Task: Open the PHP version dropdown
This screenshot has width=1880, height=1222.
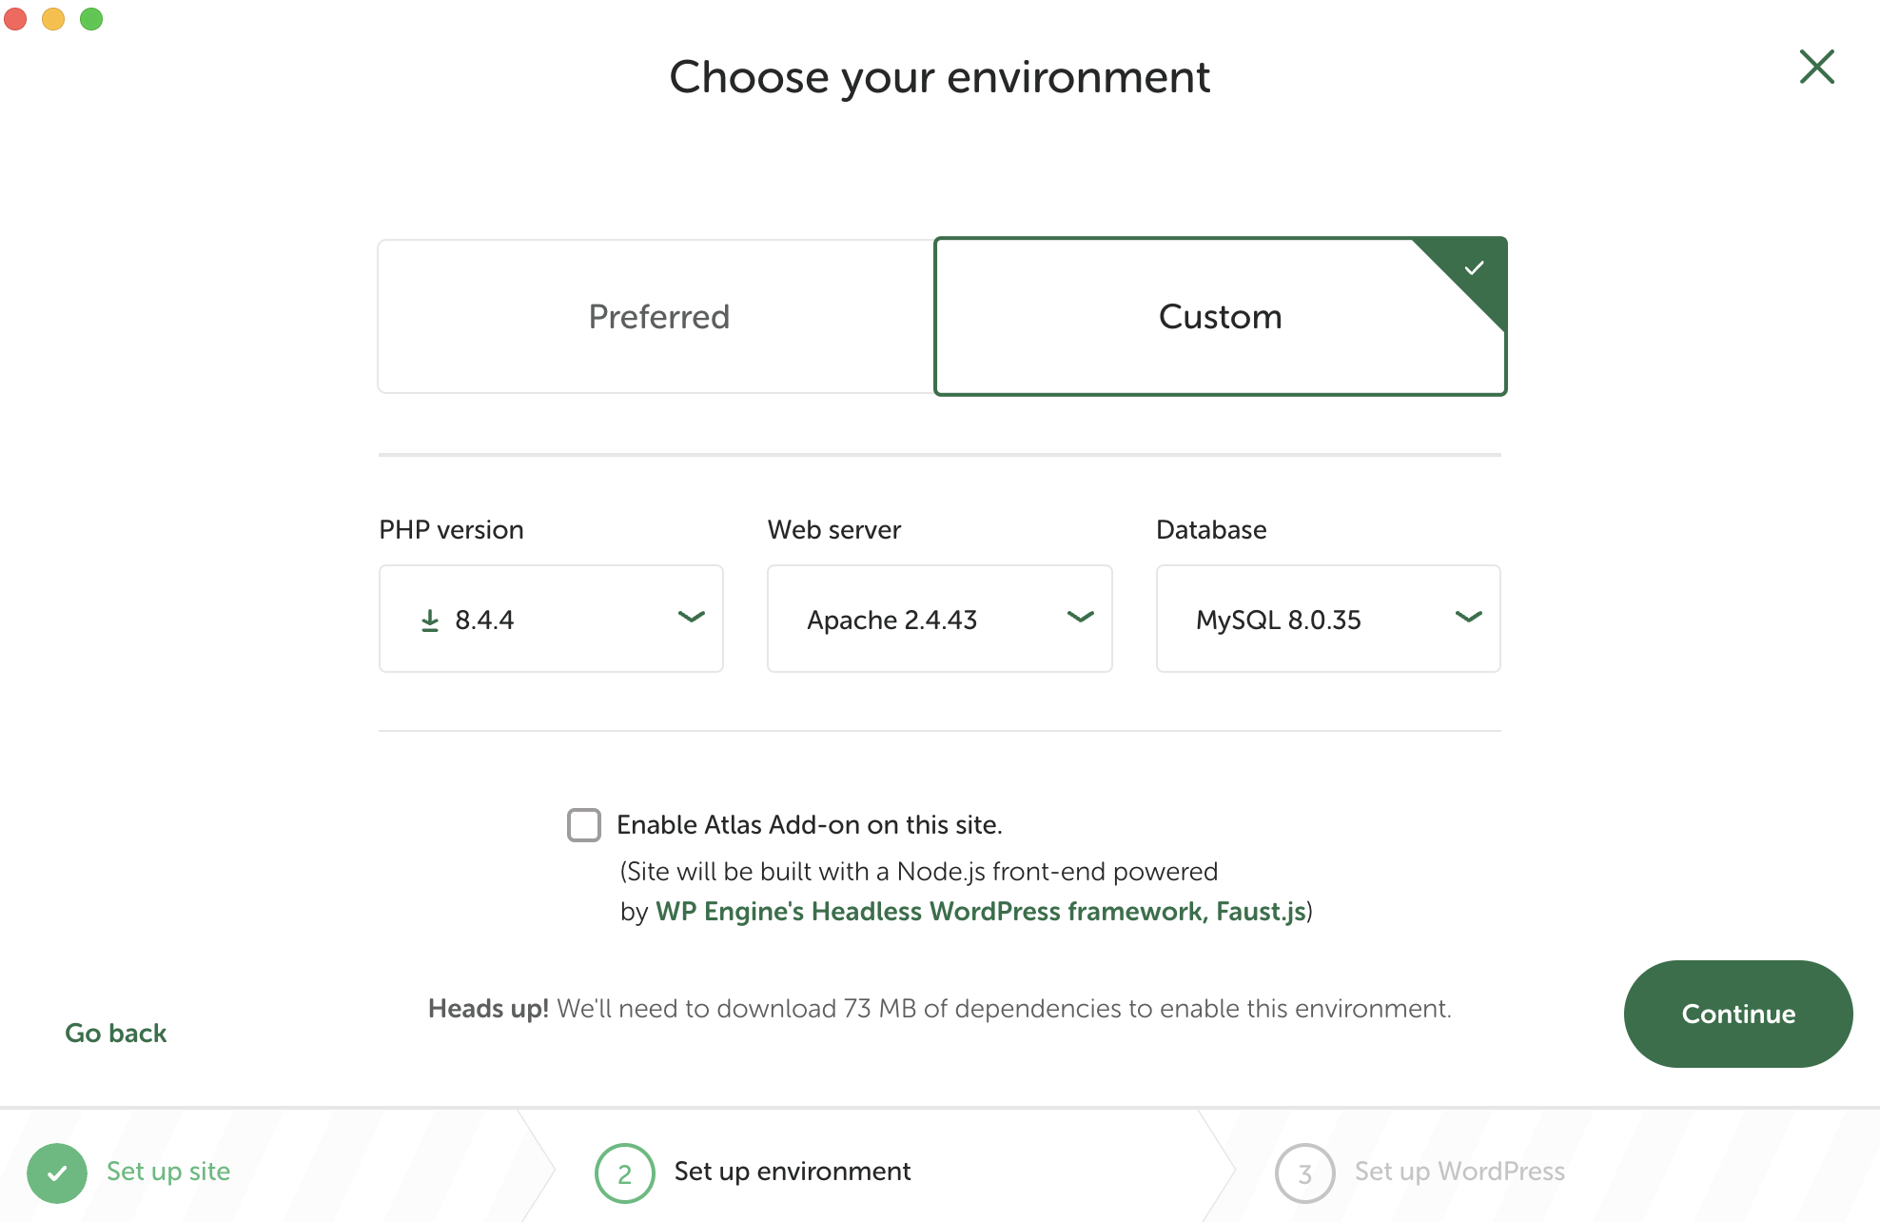Action: tap(551, 620)
